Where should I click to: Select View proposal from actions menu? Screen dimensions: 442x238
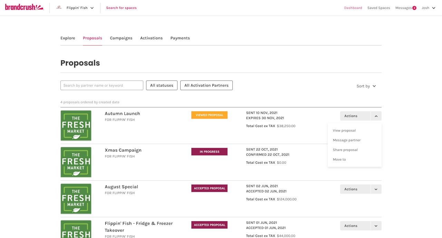pyautogui.click(x=344, y=131)
